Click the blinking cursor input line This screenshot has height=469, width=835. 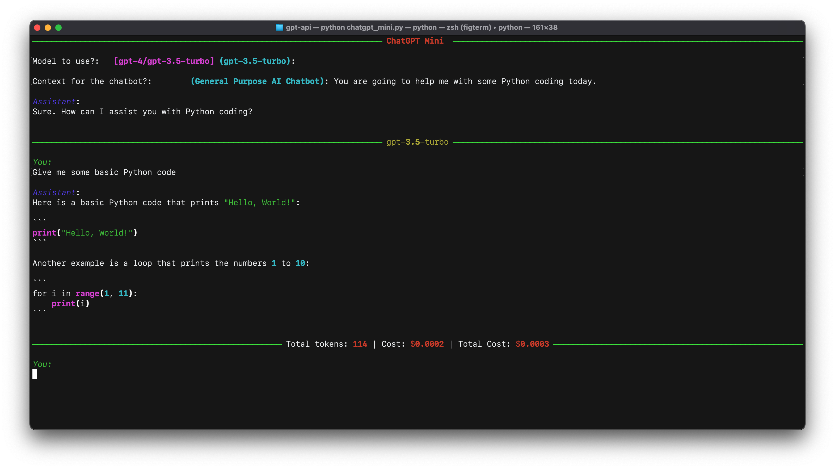(x=35, y=374)
